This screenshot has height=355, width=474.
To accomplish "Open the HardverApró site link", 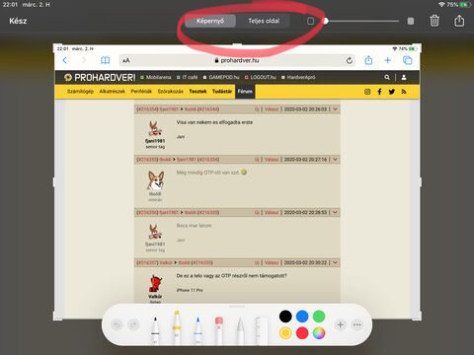I will pyautogui.click(x=298, y=78).
